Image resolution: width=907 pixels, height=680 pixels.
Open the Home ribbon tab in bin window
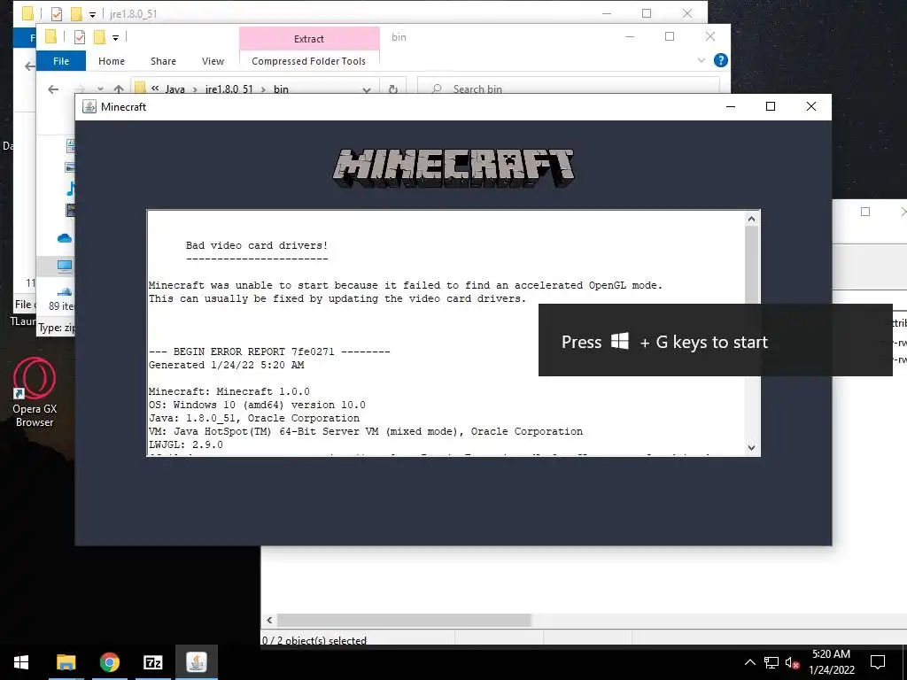click(111, 61)
